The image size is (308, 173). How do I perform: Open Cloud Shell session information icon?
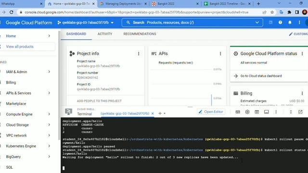(266, 112)
